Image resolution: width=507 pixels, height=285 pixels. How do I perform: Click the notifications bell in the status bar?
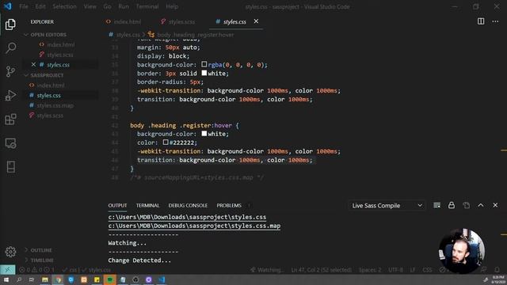coord(497,269)
